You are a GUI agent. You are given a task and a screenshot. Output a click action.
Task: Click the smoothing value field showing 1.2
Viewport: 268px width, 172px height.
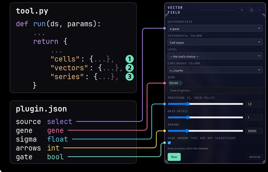coord(254,104)
